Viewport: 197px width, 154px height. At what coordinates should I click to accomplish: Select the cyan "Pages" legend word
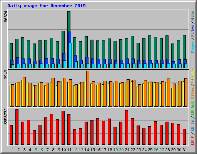(193, 47)
